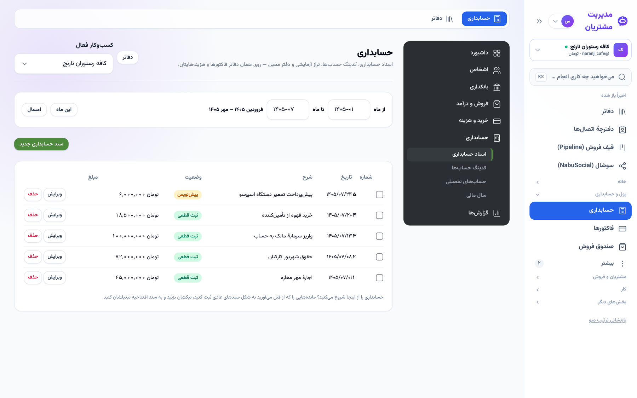Click the search magnifier icon
This screenshot has height=398, width=637.
point(622,77)
